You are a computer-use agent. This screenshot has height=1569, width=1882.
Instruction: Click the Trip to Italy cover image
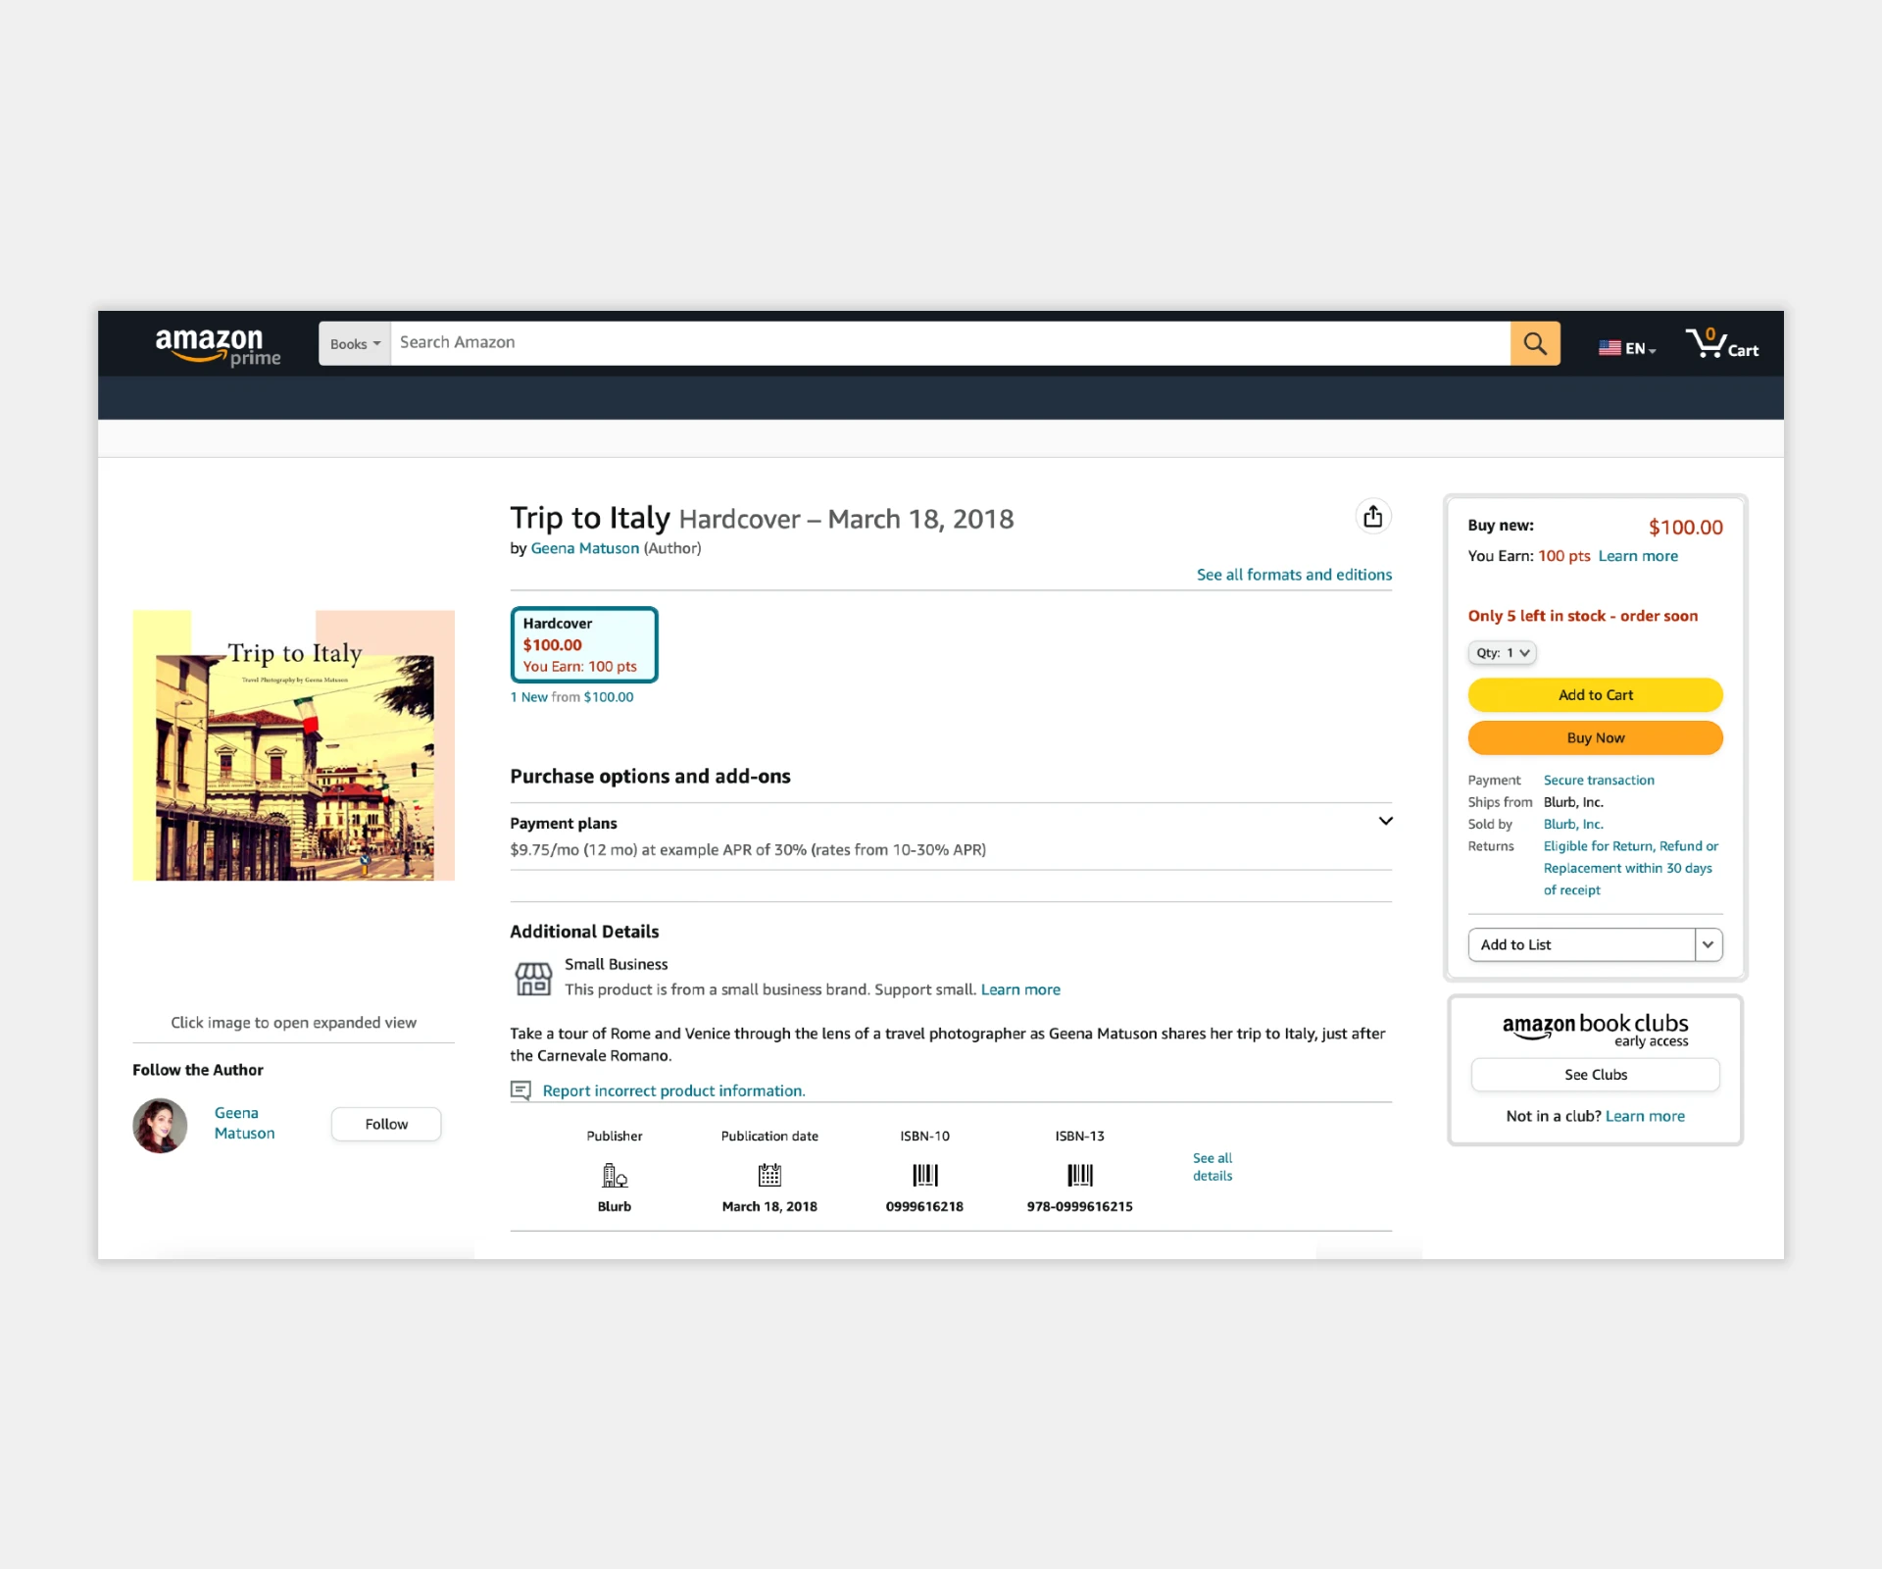293,745
